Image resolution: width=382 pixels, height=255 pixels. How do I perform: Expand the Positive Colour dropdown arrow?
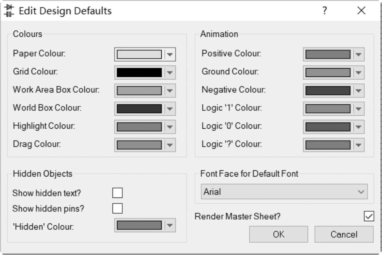pyautogui.click(x=358, y=54)
